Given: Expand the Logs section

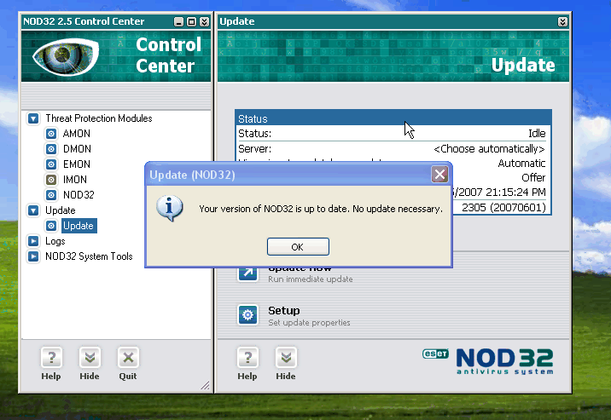Looking at the screenshot, I should point(33,241).
